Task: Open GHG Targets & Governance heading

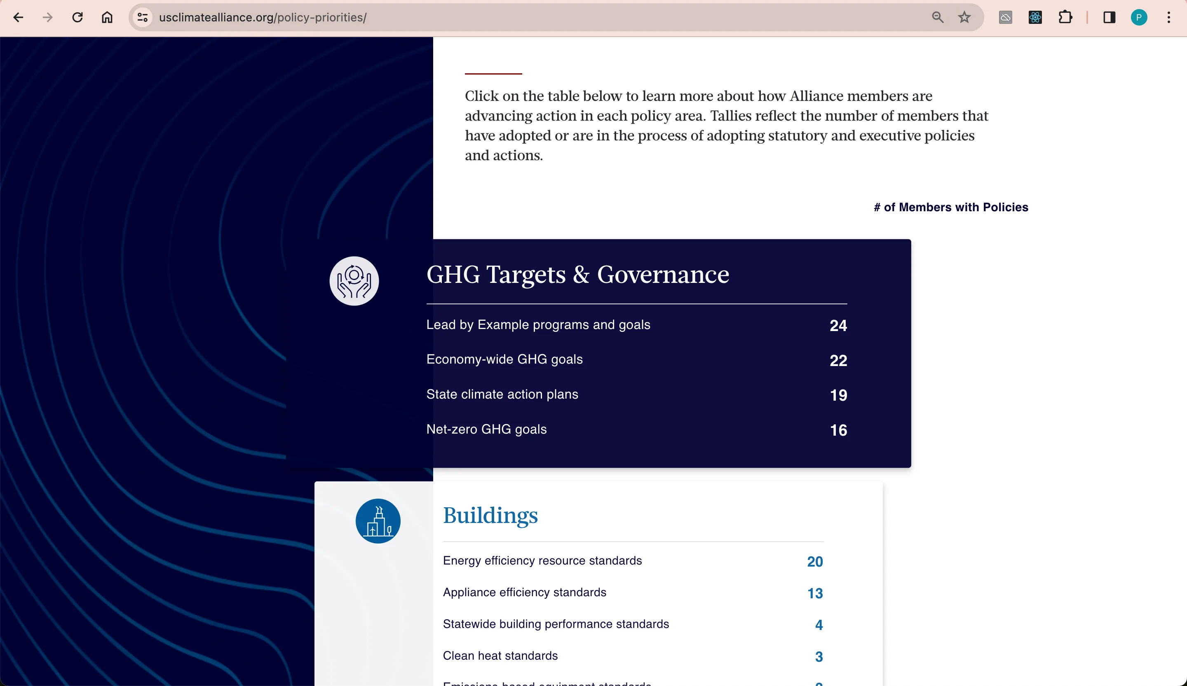Action: click(x=577, y=274)
